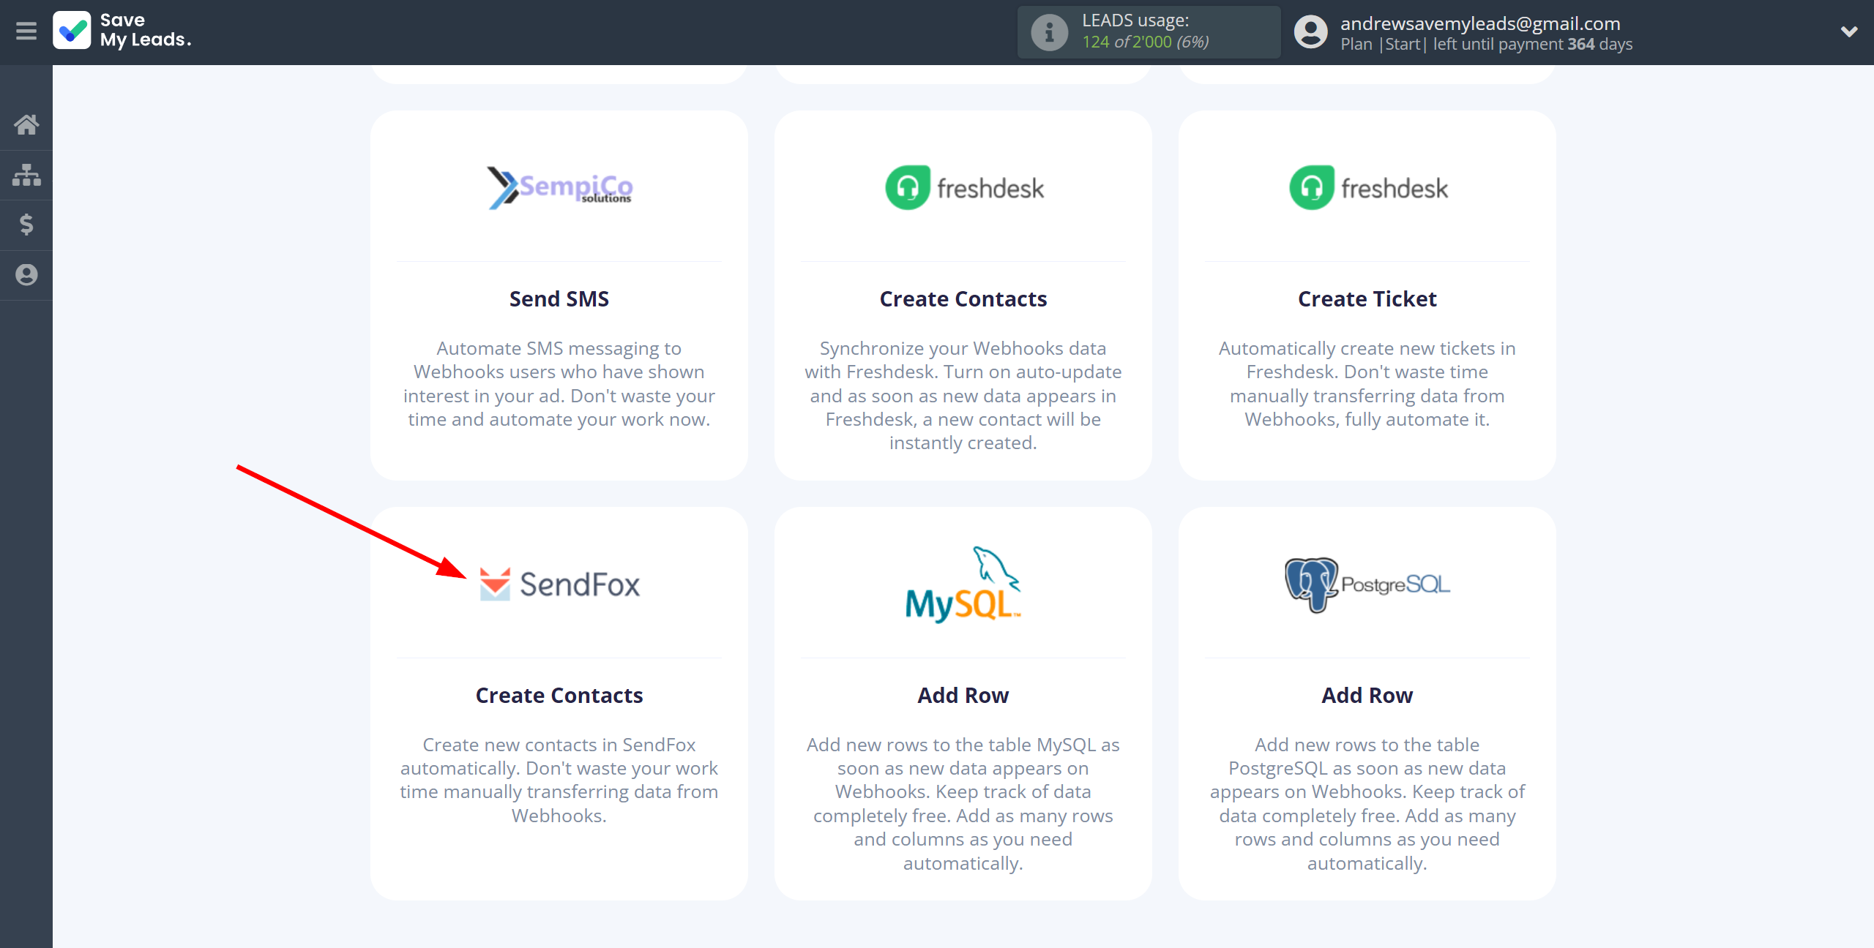Open the Create Ticket title
This screenshot has height=948, width=1874.
tap(1367, 299)
